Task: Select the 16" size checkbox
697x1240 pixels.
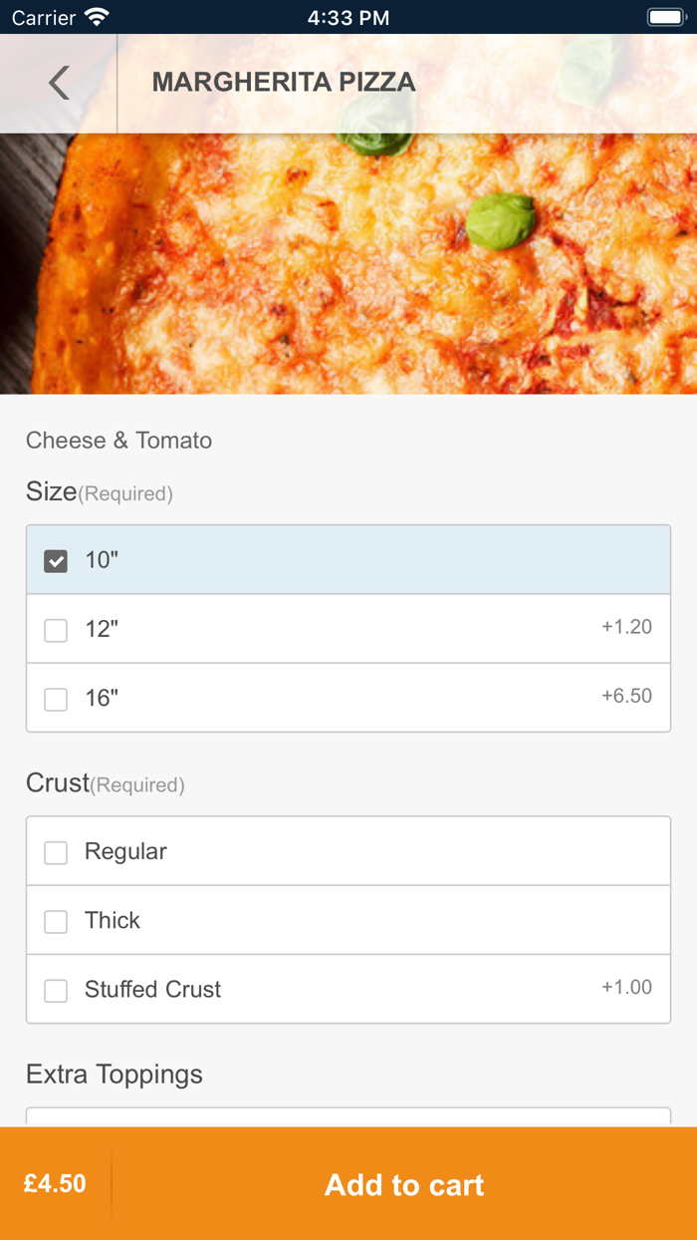Action: pyautogui.click(x=56, y=699)
